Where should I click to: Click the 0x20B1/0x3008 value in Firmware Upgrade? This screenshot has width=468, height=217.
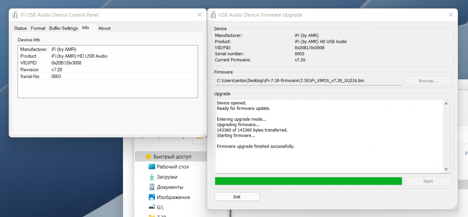[310, 48]
